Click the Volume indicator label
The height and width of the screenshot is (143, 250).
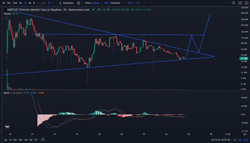(7, 14)
